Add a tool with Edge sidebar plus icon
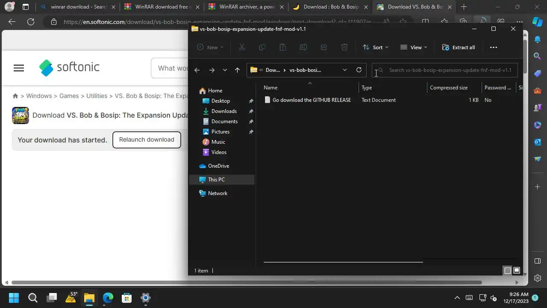 click(538, 187)
